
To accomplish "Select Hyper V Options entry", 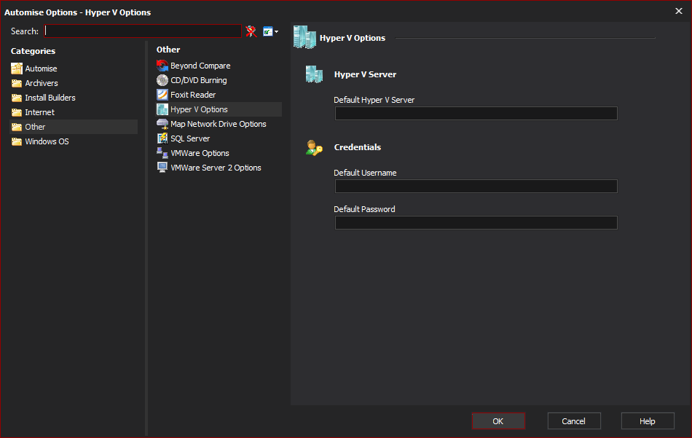I will [219, 109].
